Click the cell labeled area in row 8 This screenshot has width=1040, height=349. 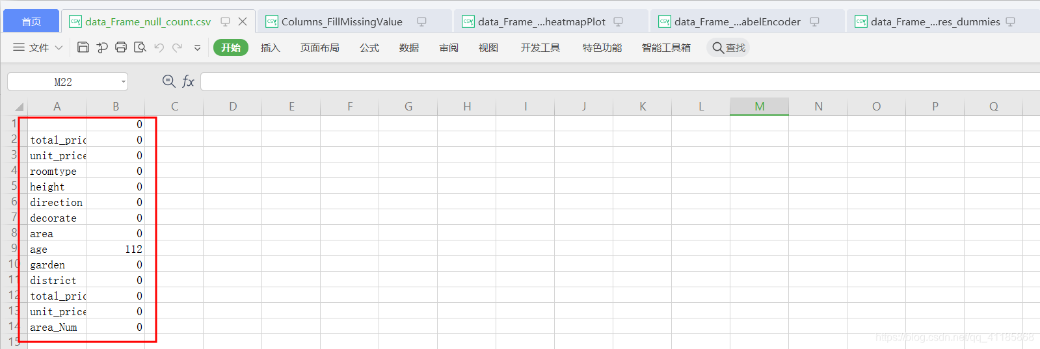point(57,233)
